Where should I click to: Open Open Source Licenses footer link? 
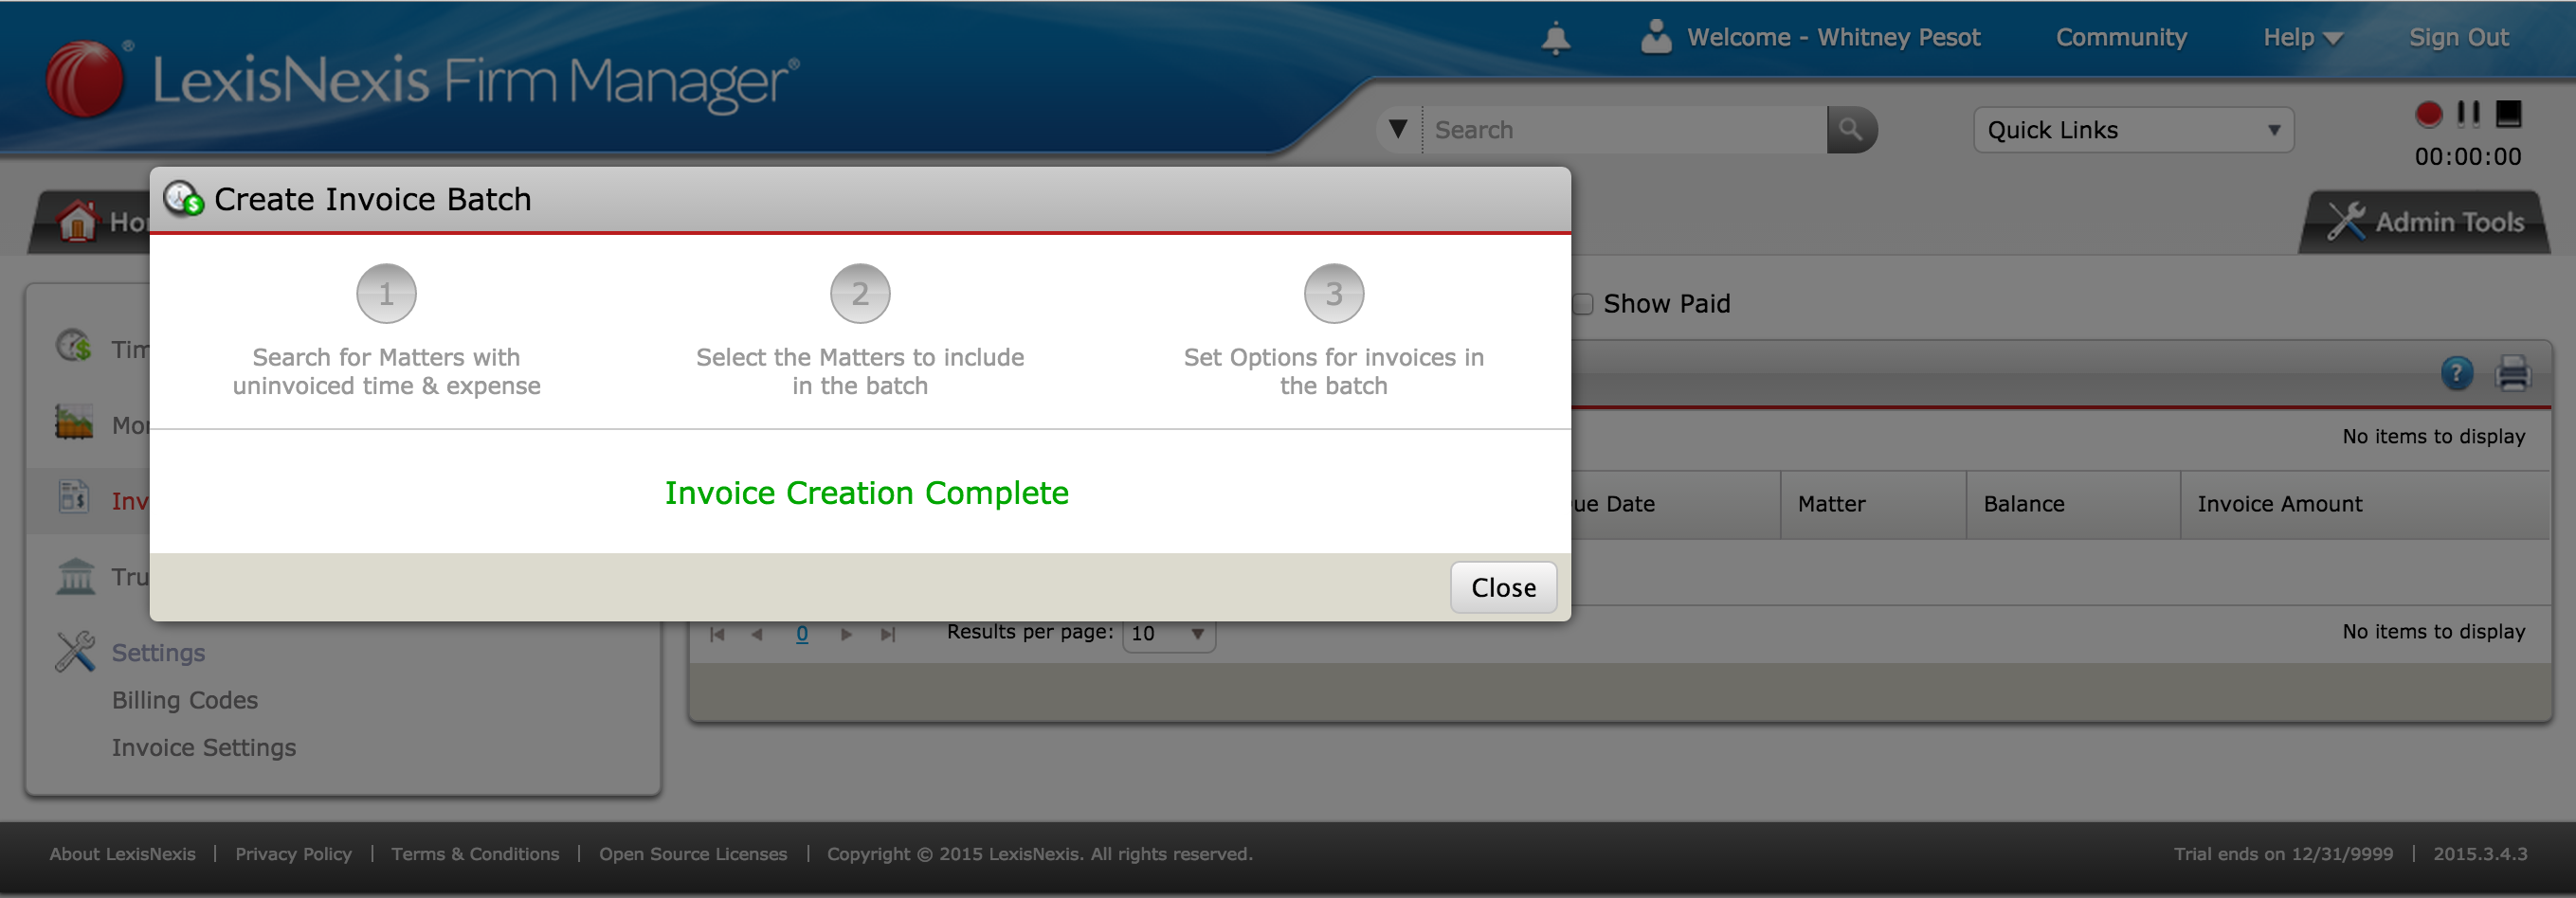693,854
